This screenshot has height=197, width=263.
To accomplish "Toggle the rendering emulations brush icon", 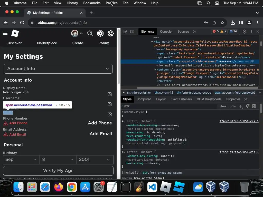I will [x=248, y=106].
